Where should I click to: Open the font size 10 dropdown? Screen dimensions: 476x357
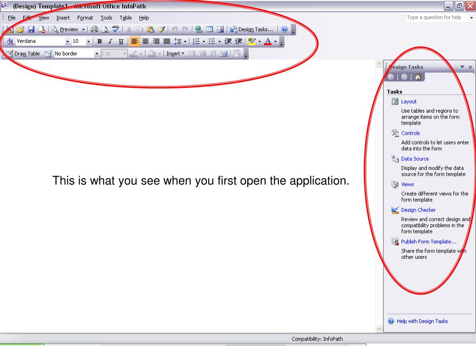click(x=88, y=41)
